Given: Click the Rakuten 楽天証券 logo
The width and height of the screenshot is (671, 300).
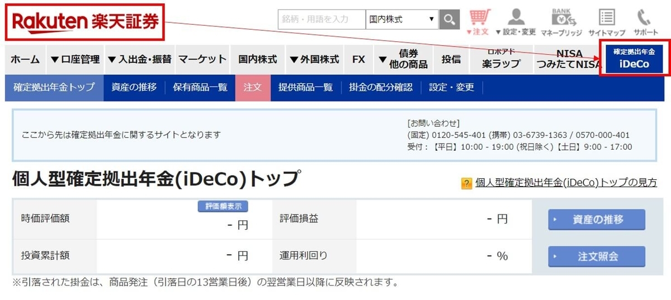Looking at the screenshot, I should coord(85,22).
